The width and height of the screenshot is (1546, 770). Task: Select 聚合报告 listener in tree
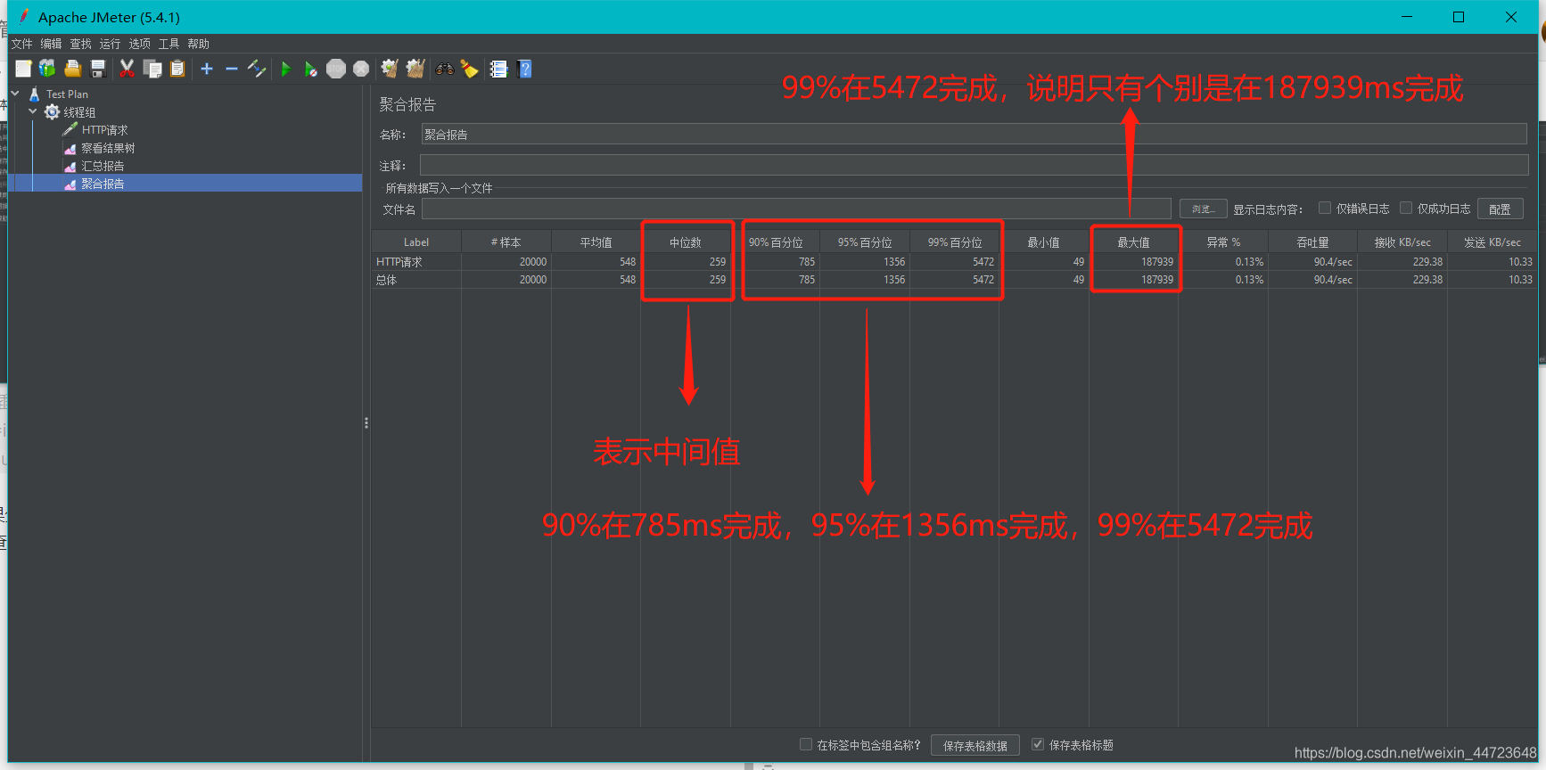coord(103,184)
